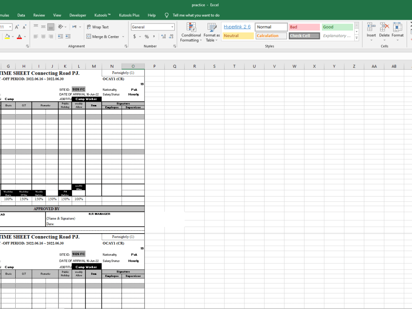Align text to the left
This screenshot has height=309, width=412.
point(36,37)
